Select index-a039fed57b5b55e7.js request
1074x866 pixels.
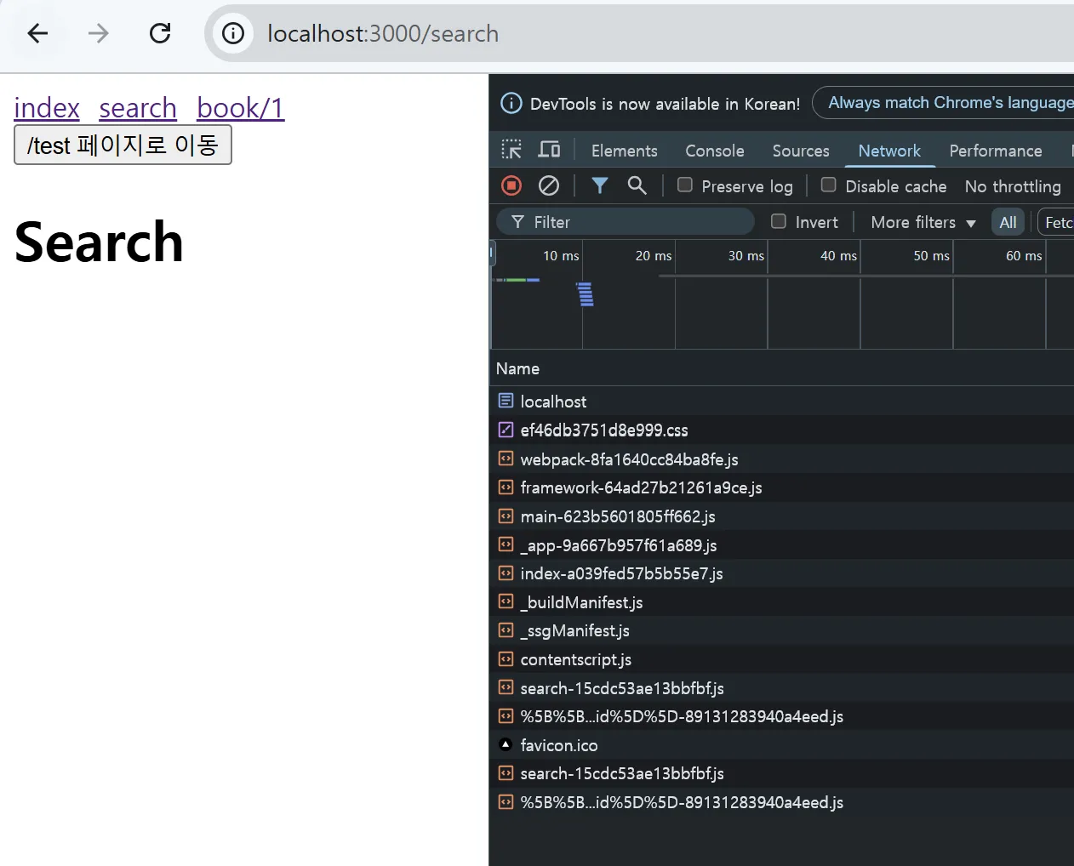(x=781, y=573)
